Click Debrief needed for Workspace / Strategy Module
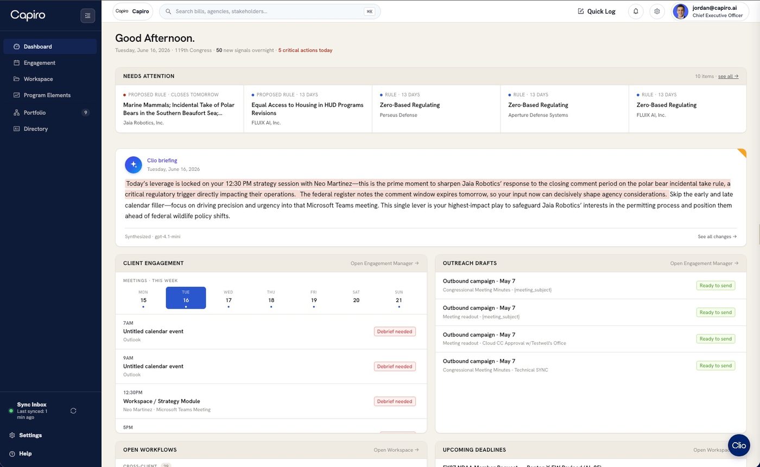Screen dimensions: 760x467 pyautogui.click(x=395, y=401)
